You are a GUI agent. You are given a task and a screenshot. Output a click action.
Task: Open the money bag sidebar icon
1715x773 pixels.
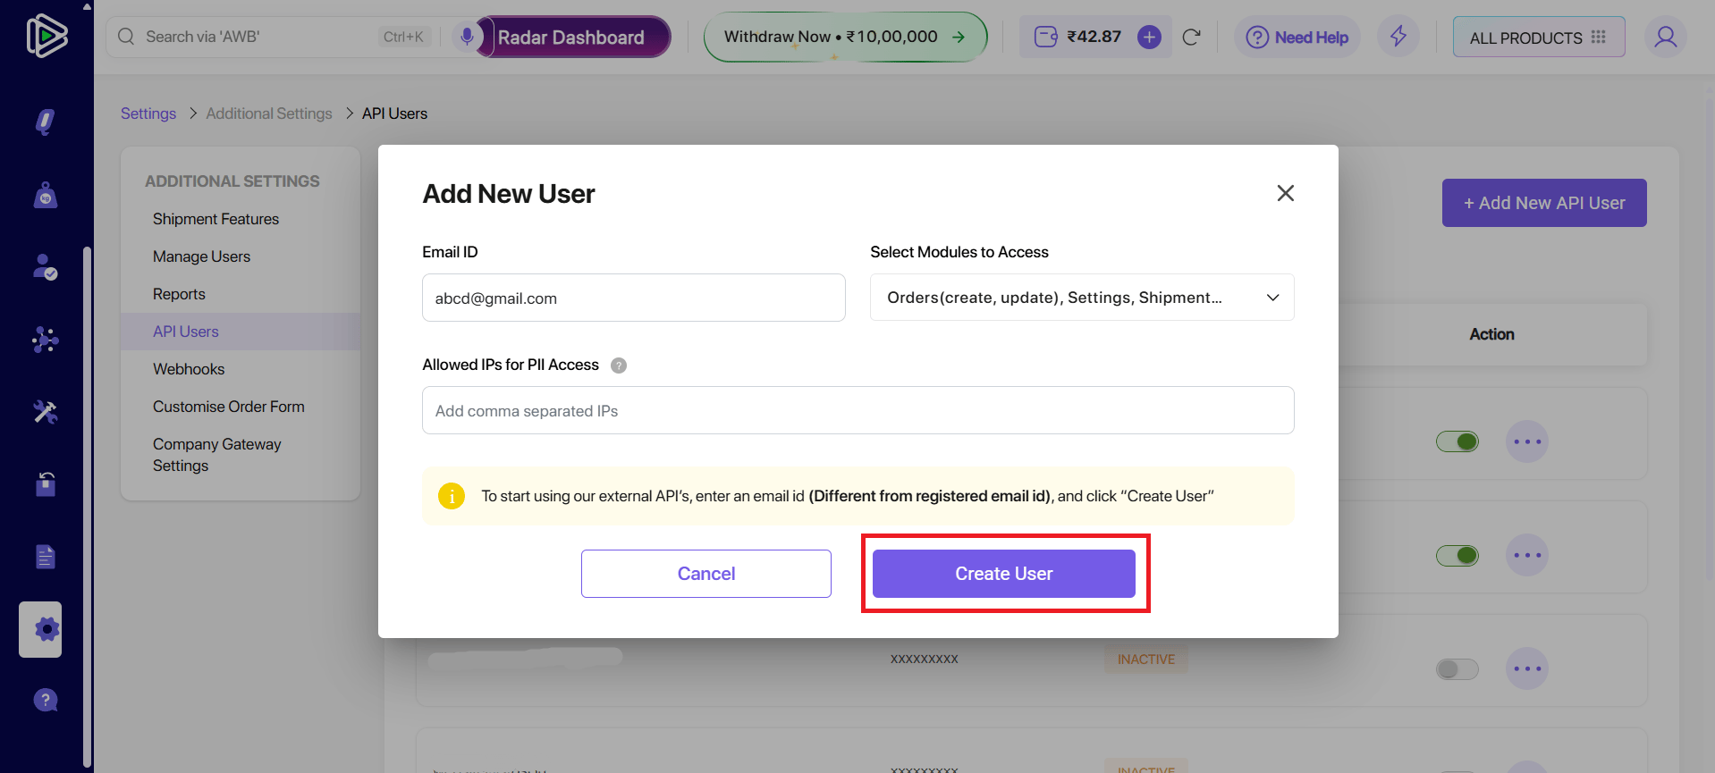click(x=46, y=195)
